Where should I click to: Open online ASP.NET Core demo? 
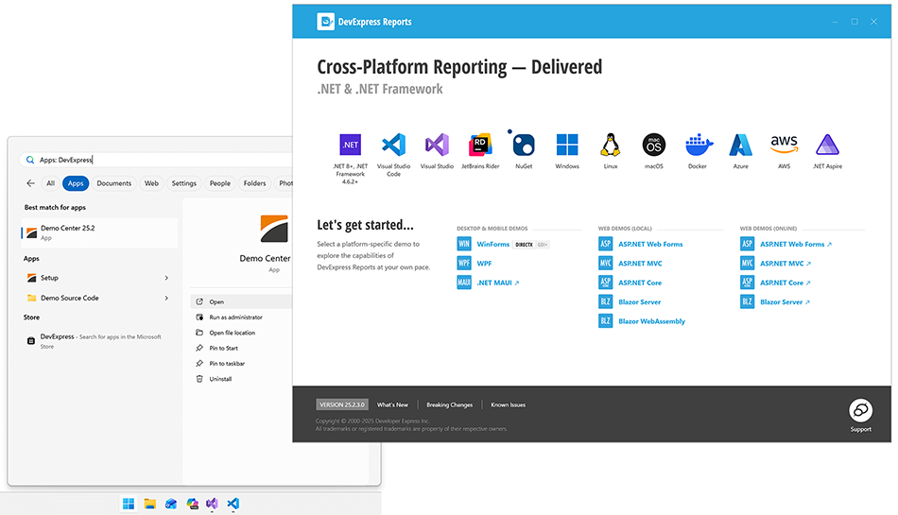[786, 283]
